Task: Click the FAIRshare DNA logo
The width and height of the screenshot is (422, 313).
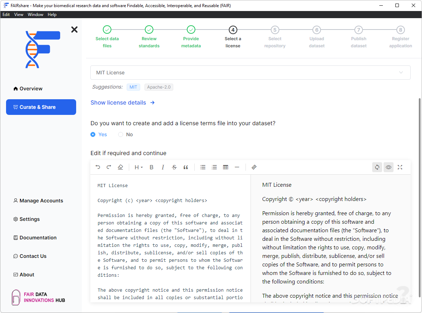Action: 43,49
